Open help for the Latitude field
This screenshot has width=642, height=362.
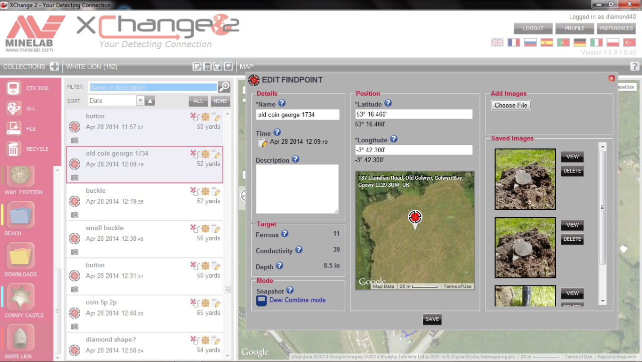(388, 103)
